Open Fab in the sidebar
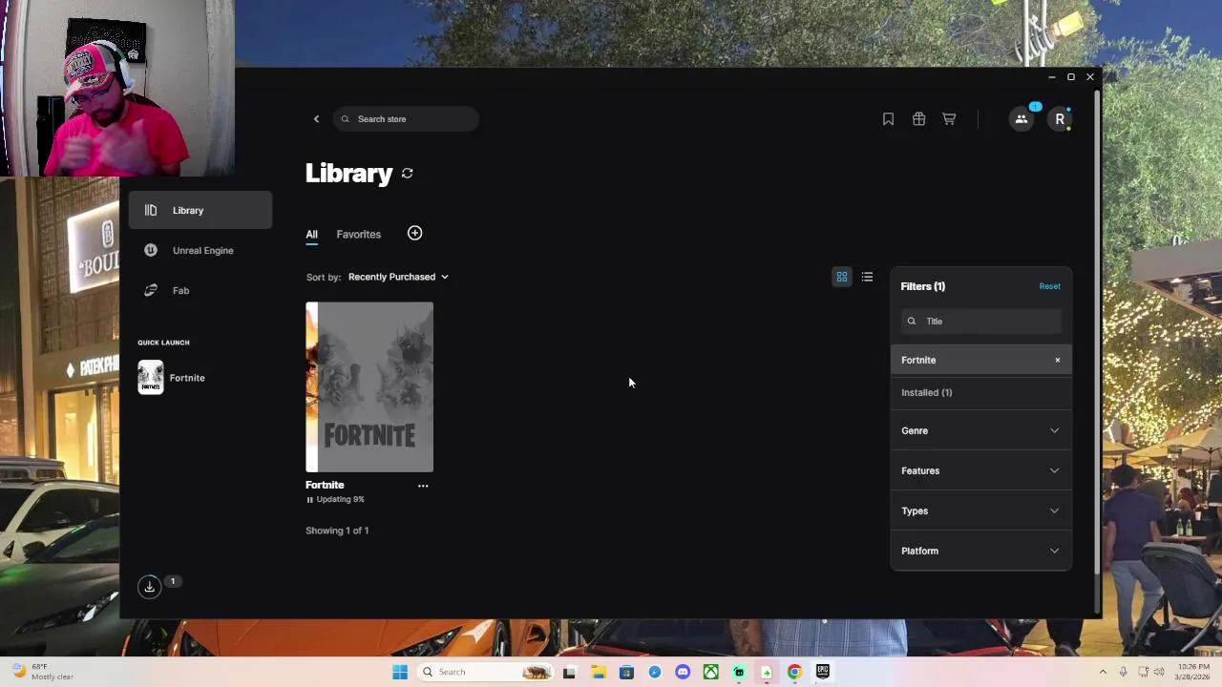Screen dimensions: 1222x687 (x=200, y=290)
